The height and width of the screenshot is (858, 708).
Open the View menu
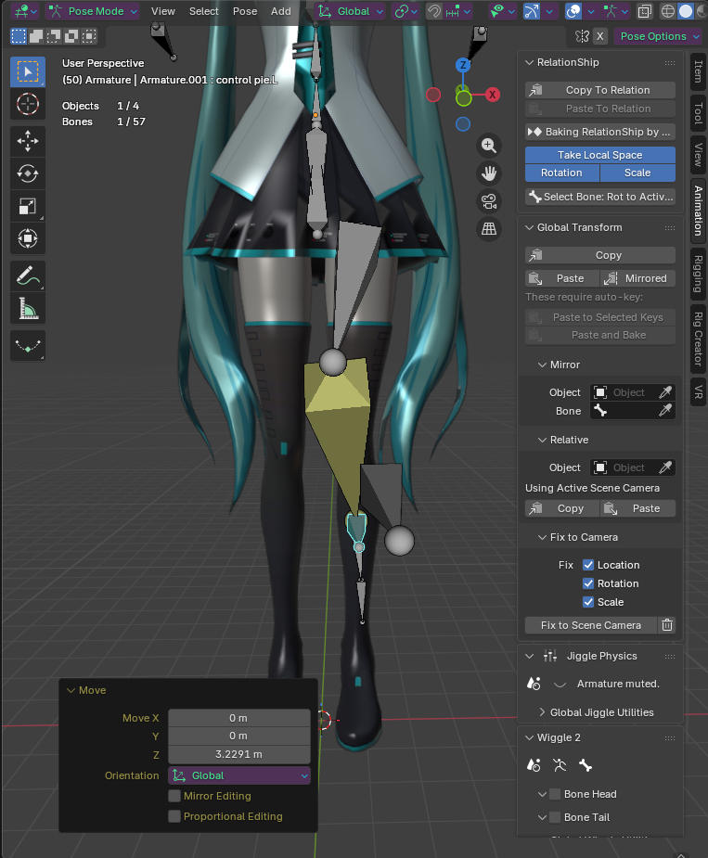163,11
